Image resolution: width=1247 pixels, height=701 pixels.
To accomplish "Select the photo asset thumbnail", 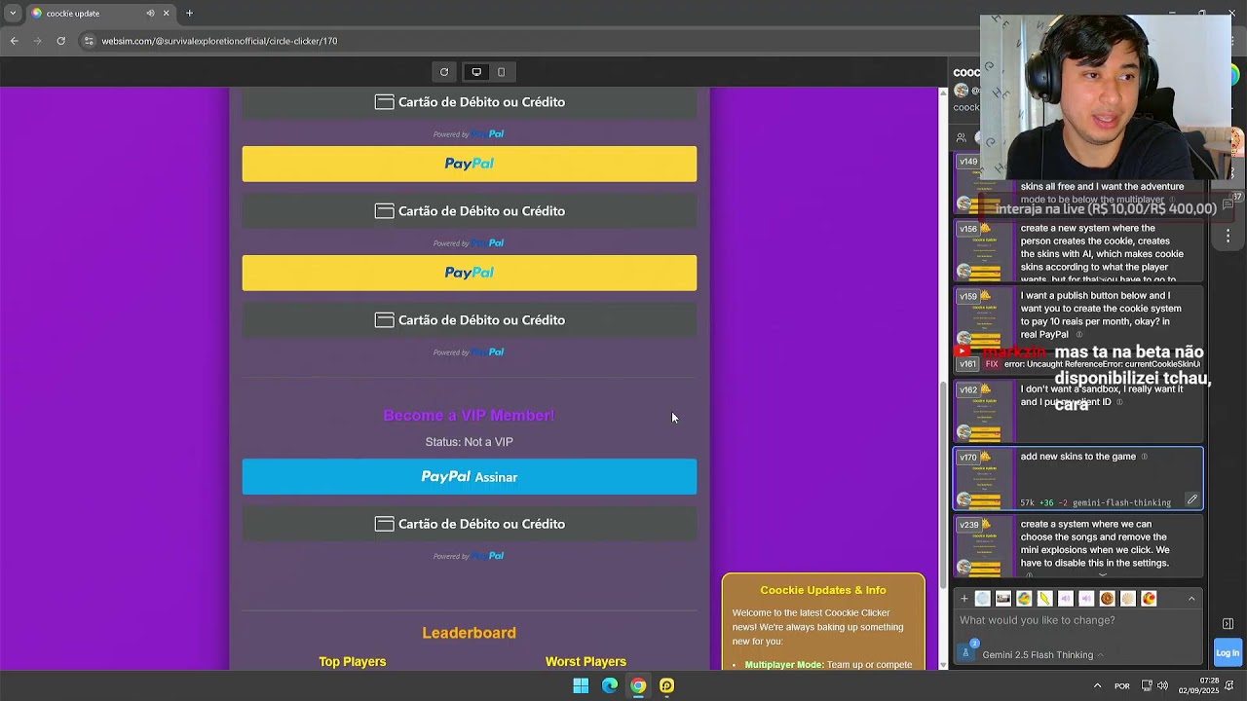I will coord(1003,599).
